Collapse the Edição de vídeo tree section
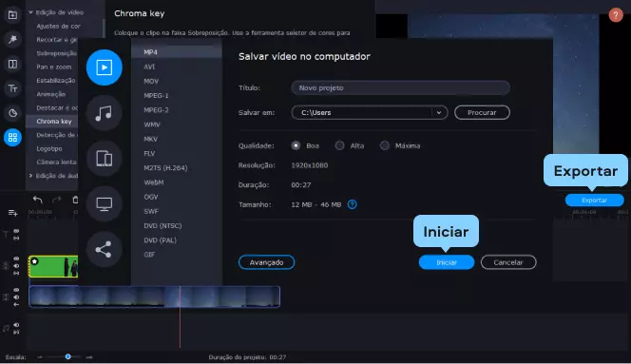The height and width of the screenshot is (364, 631). pos(30,12)
